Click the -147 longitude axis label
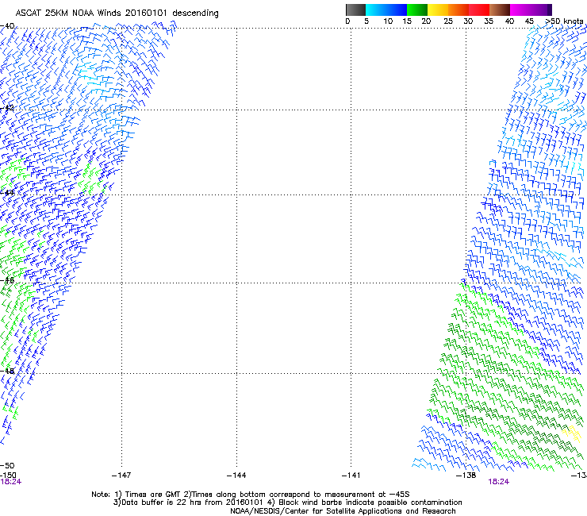 121,476
